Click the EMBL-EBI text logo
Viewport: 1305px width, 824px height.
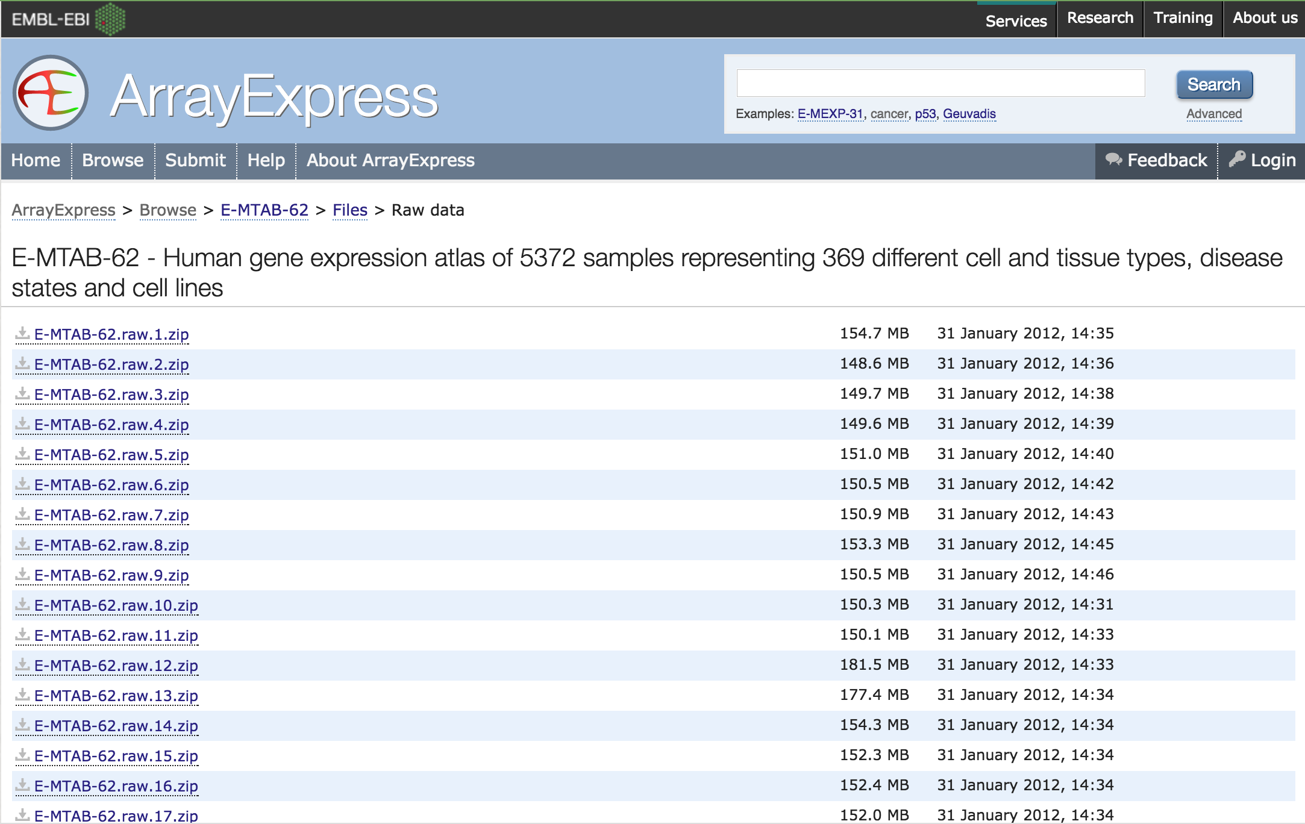pos(51,19)
